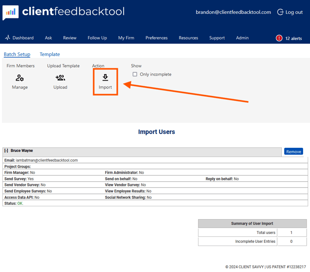
Task: Go to the Review menu
Action: [x=69, y=38]
